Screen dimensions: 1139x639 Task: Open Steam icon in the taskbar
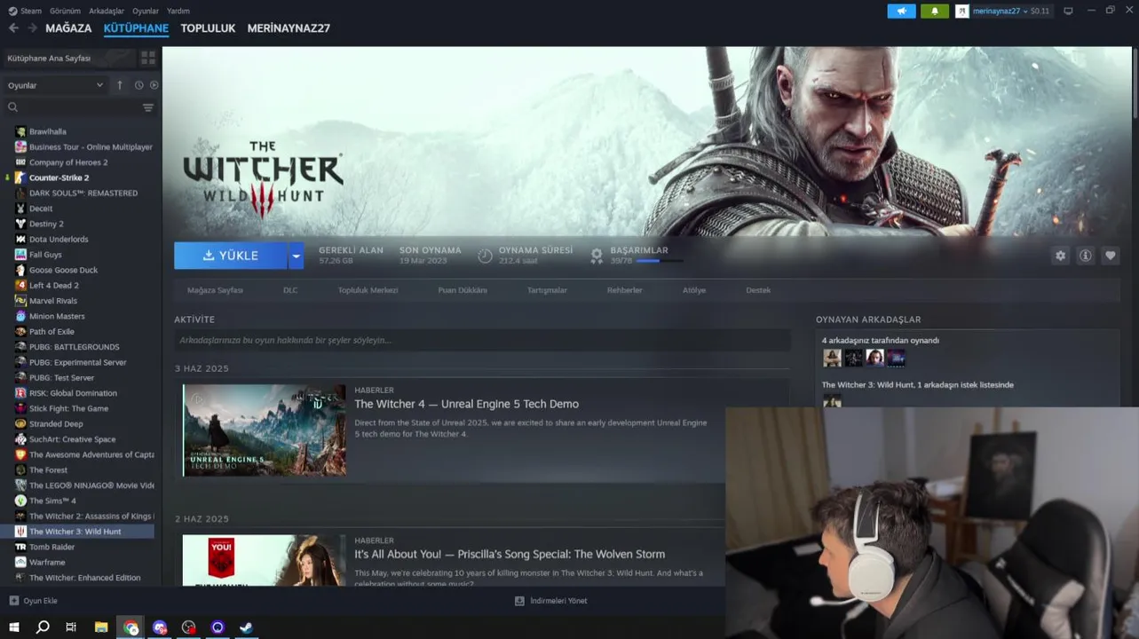pyautogui.click(x=247, y=627)
